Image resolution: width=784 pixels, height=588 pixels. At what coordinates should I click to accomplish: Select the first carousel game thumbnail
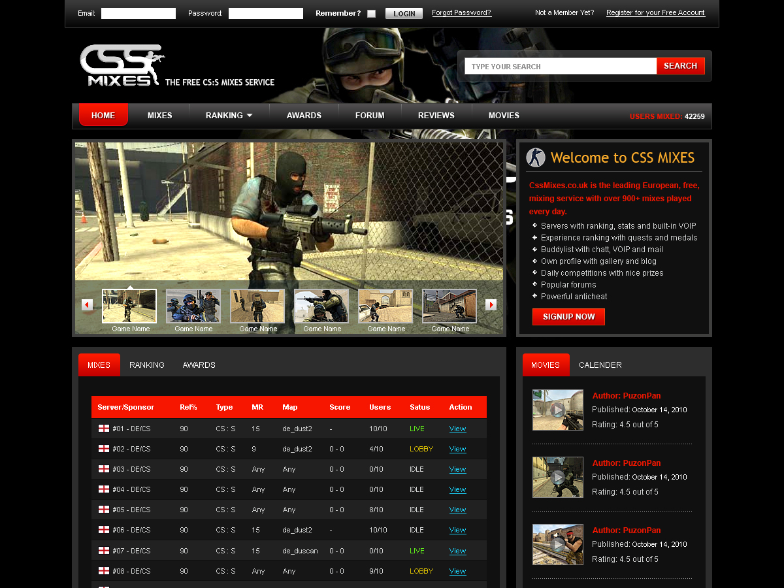pyautogui.click(x=129, y=306)
